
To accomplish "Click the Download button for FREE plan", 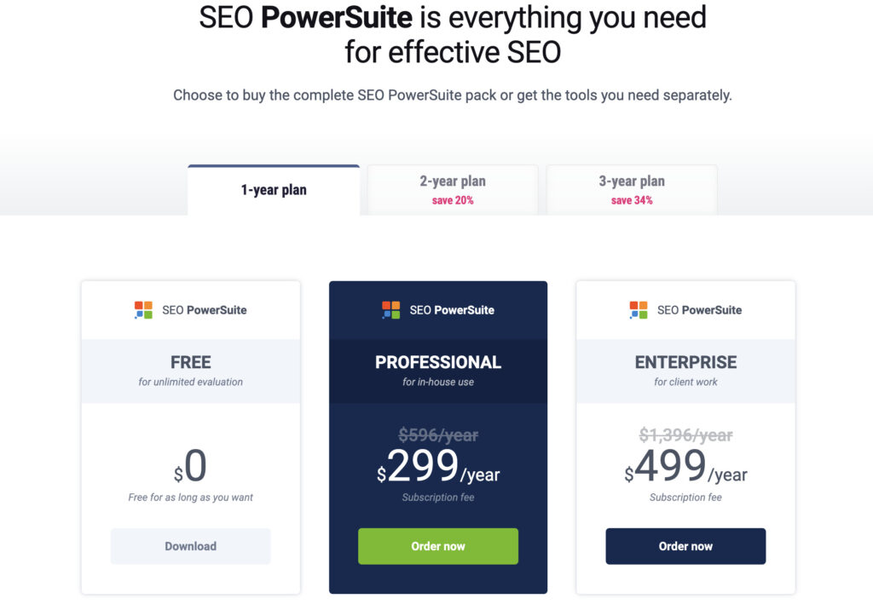I will pos(190,546).
